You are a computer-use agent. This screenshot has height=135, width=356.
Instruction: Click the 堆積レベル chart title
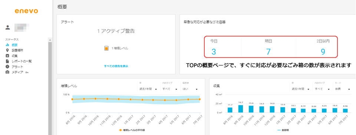(x=69, y=86)
